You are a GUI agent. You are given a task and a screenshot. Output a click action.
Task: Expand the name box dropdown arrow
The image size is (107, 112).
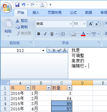[43, 51]
